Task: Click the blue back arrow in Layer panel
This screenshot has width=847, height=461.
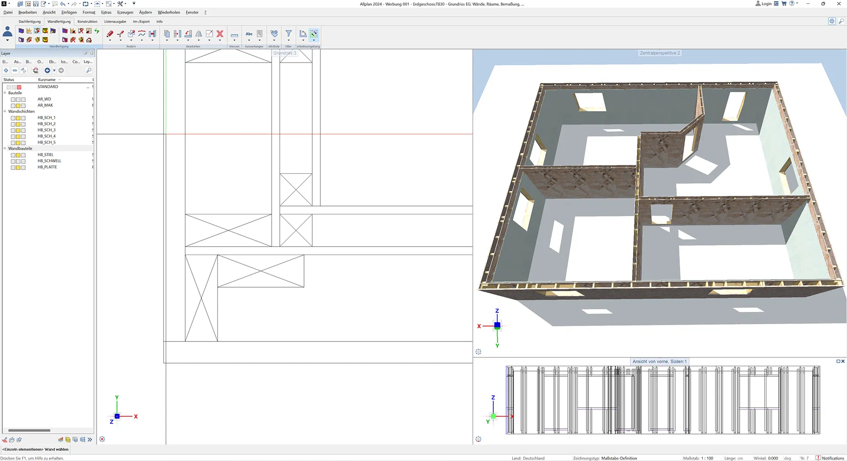Action: point(47,71)
